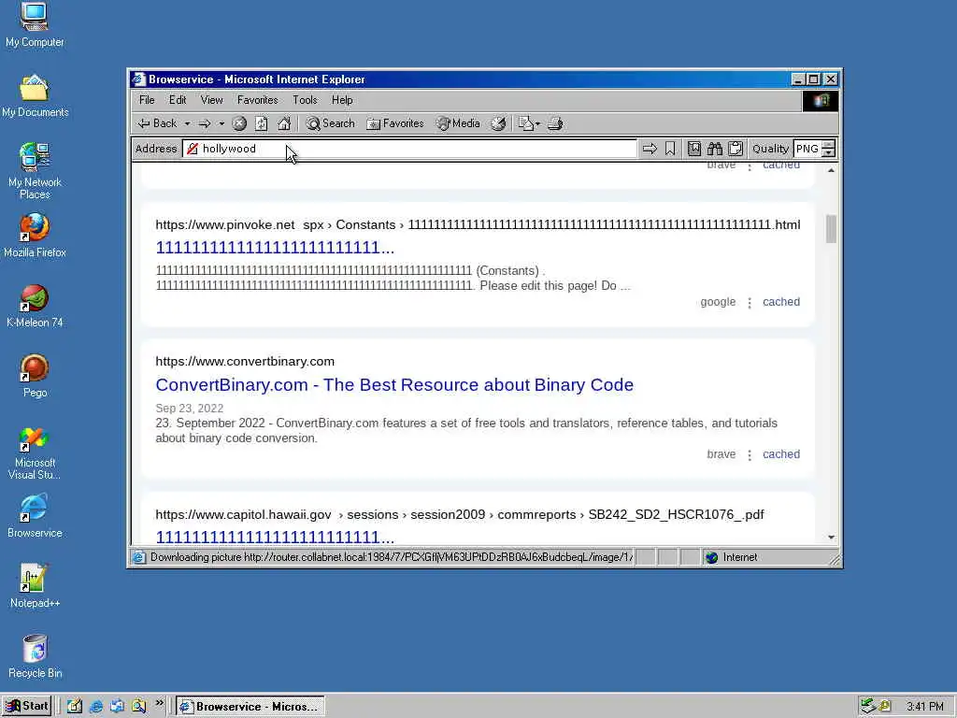Select My Computer desktop icon

[x=35, y=25]
